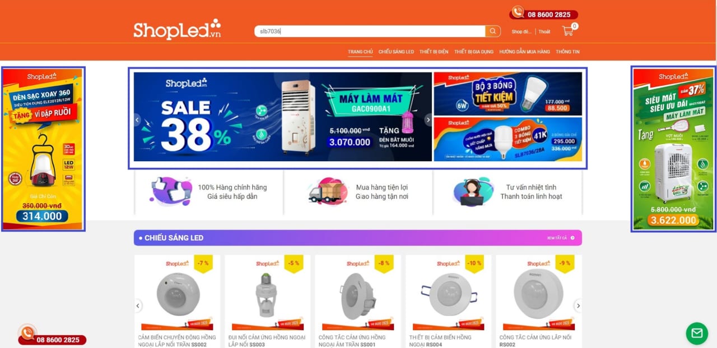The image size is (717, 348).
Task: Click the thumbs-up genuine goods icon
Action: pos(171,191)
